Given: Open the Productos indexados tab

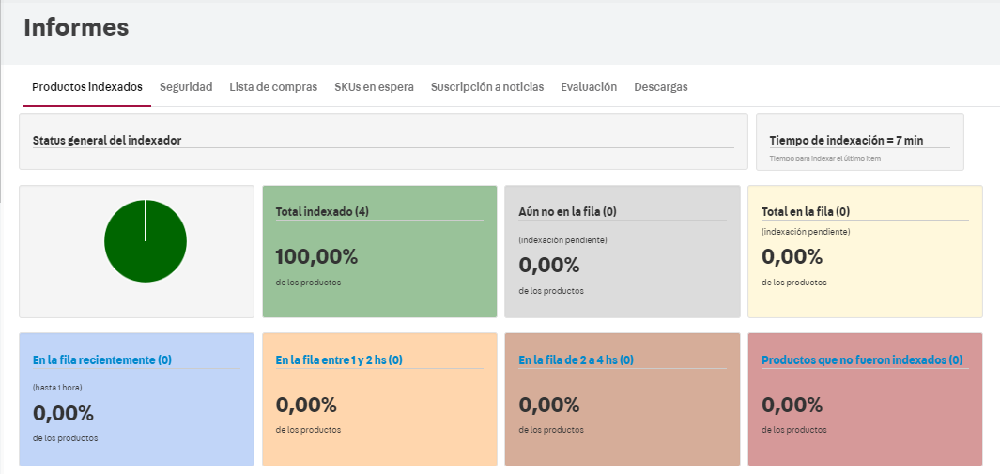Looking at the screenshot, I should [86, 86].
